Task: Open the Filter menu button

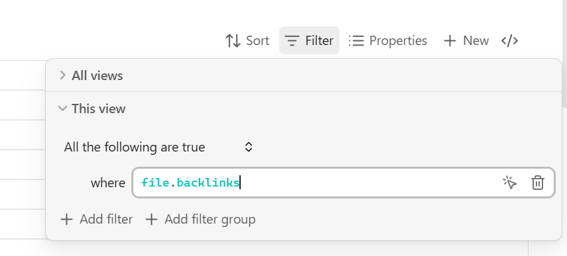Action: (309, 40)
